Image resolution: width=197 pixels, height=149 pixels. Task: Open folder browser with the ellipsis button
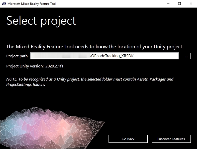(x=186, y=56)
